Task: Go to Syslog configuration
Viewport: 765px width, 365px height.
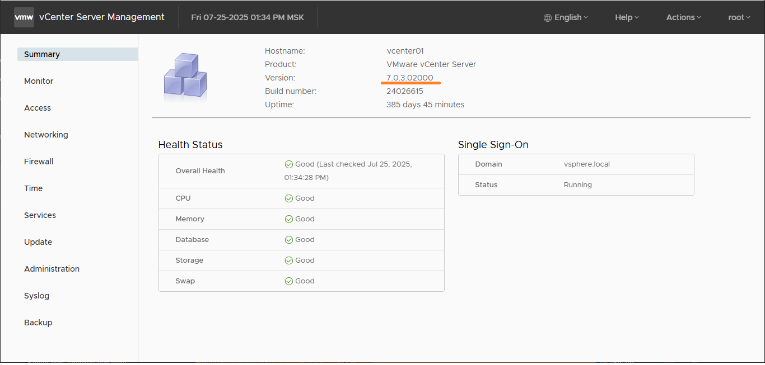Action: pyautogui.click(x=37, y=296)
